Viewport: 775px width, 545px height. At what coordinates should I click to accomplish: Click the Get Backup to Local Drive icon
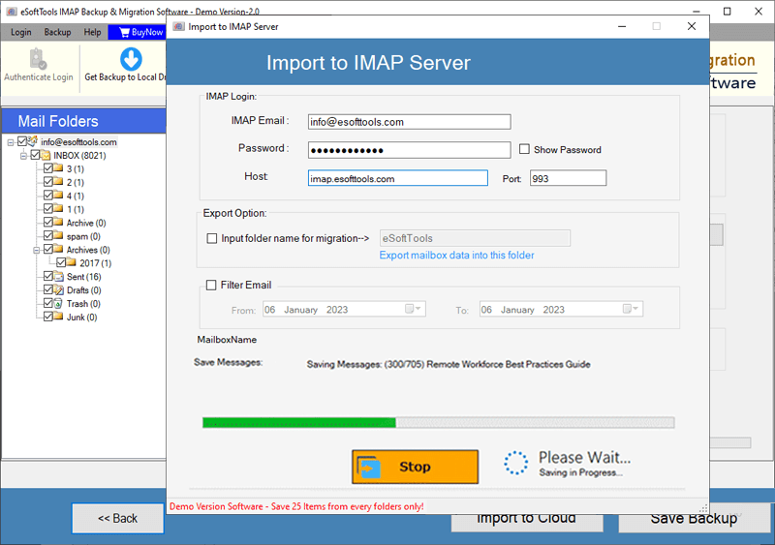(131, 59)
